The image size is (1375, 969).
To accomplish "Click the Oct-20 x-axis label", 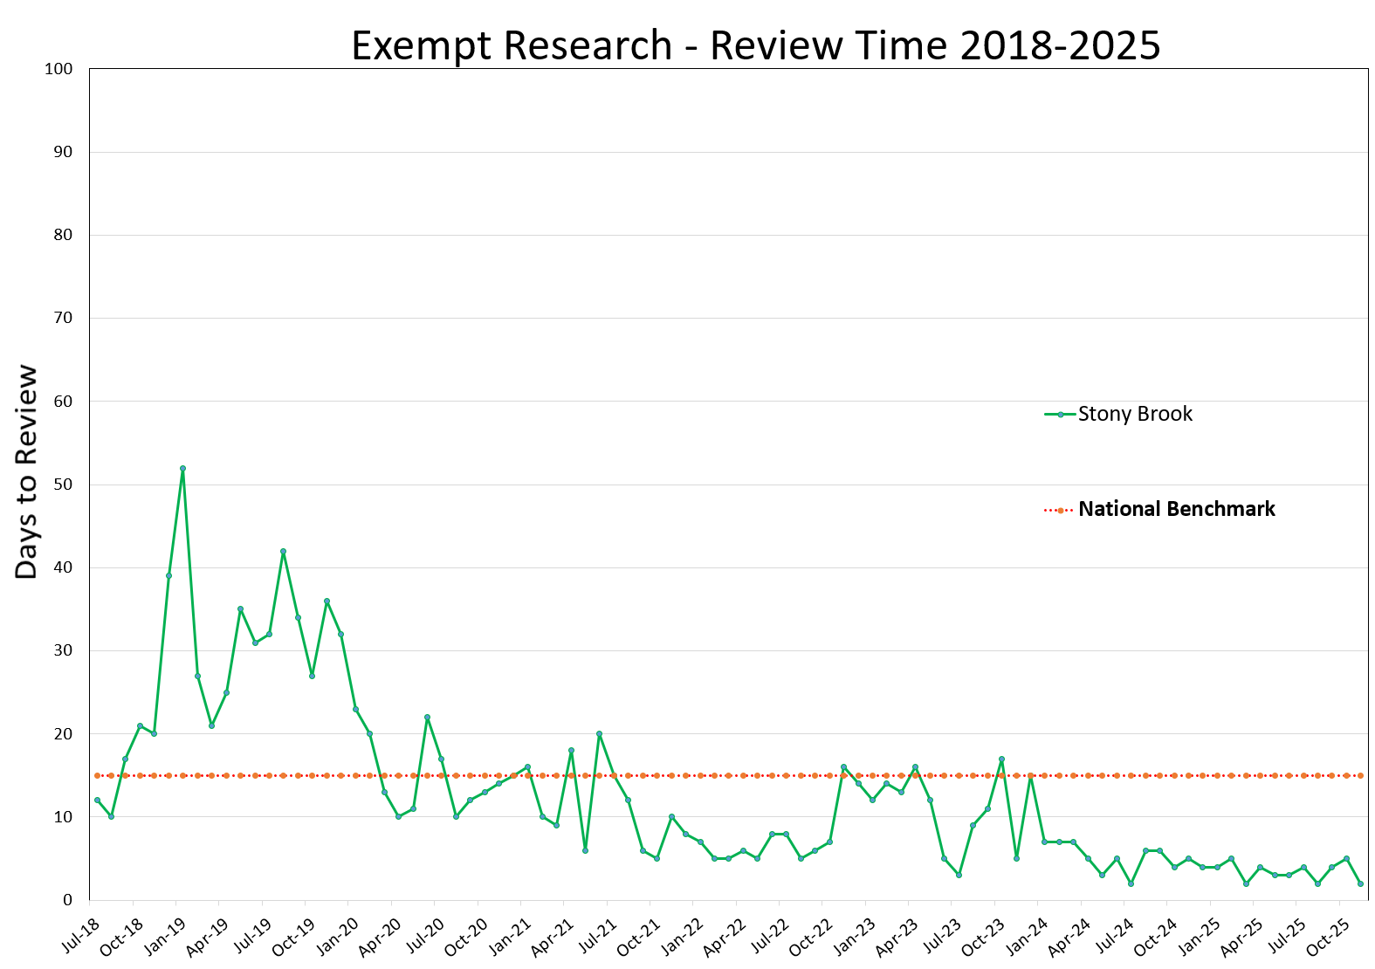I will point(468,936).
